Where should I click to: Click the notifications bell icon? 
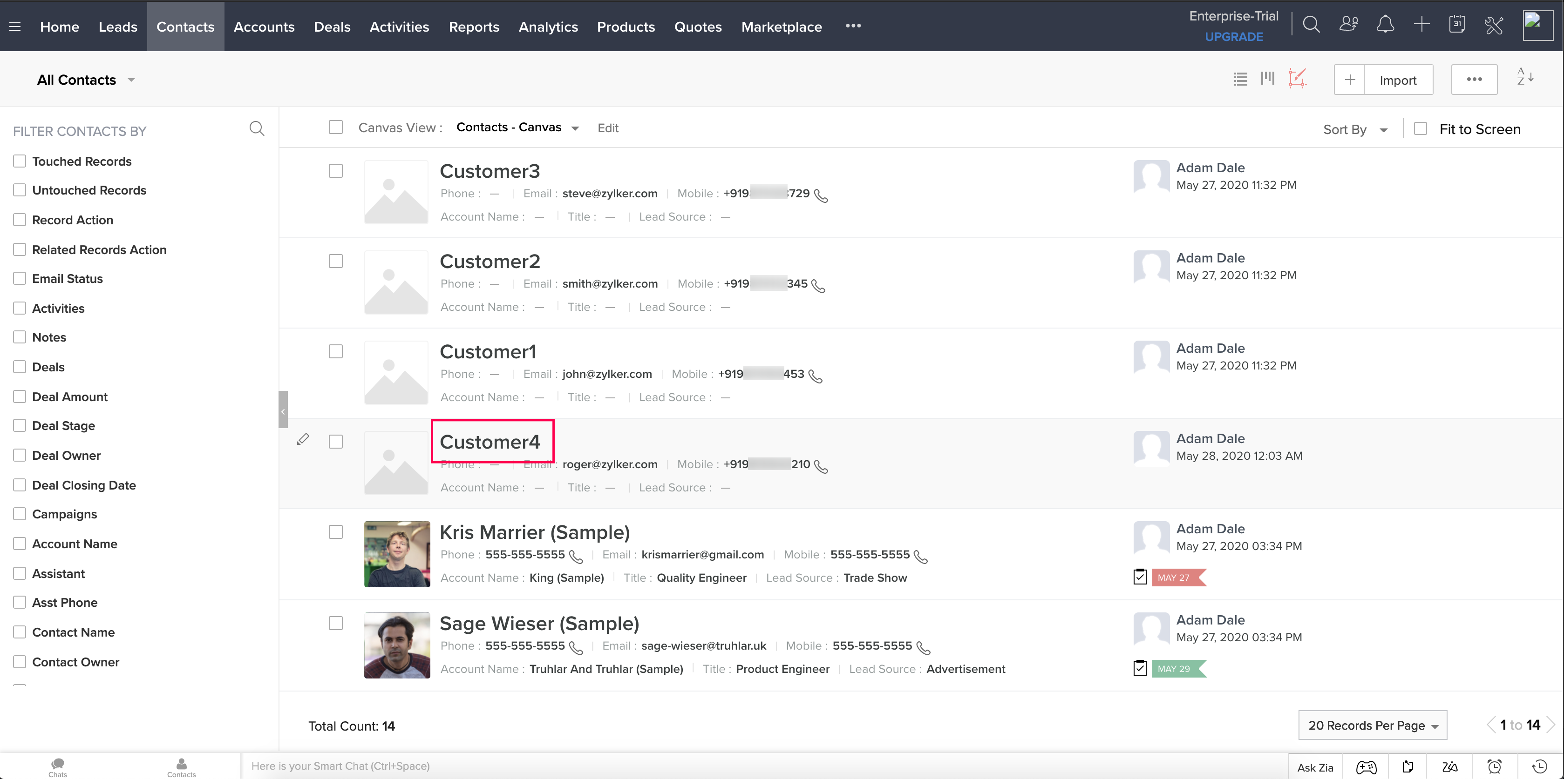1385,25
